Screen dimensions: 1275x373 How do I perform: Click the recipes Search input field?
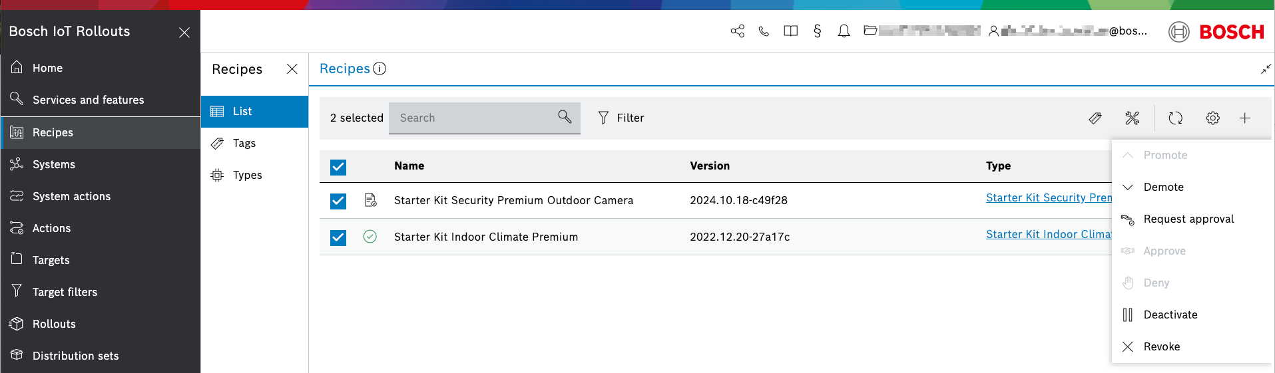[x=474, y=118]
